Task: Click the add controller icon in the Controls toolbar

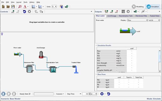Action: (x=13, y=12)
